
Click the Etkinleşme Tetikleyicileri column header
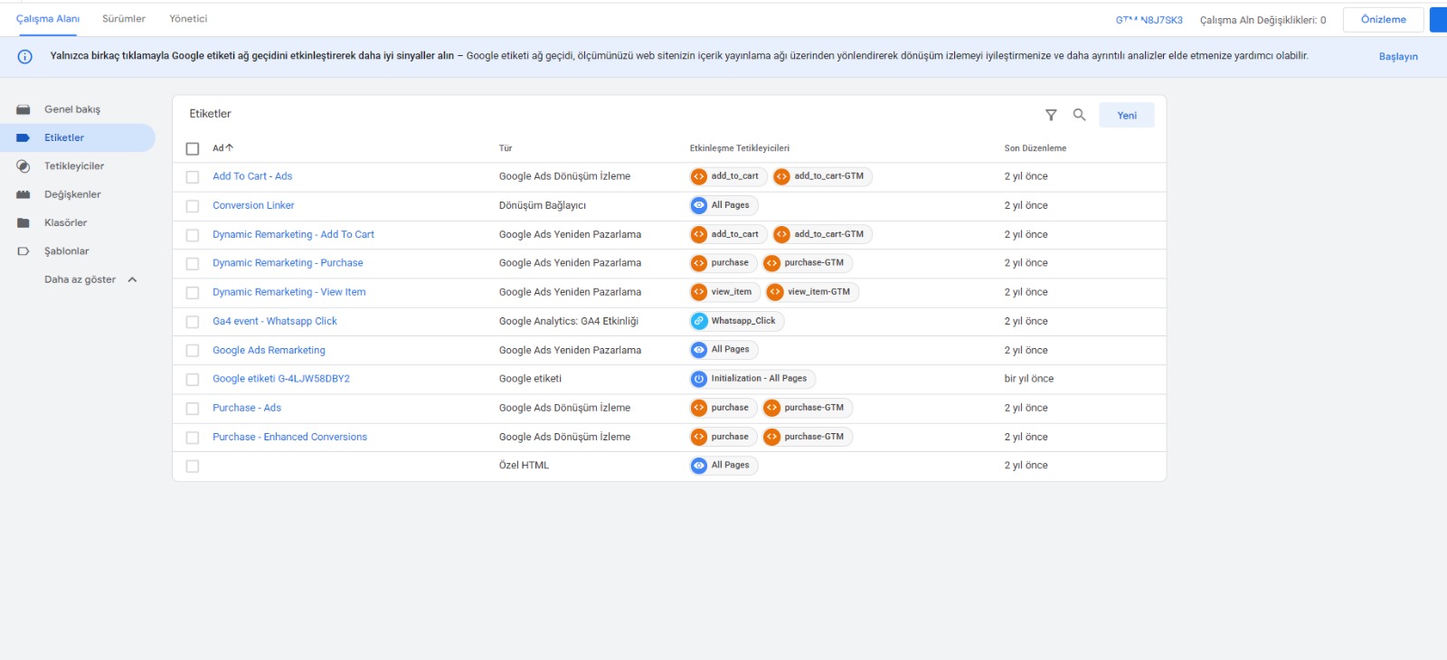(740, 148)
